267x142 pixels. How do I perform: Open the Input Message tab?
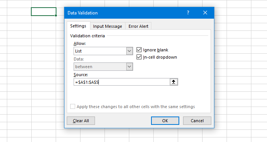[108, 26]
